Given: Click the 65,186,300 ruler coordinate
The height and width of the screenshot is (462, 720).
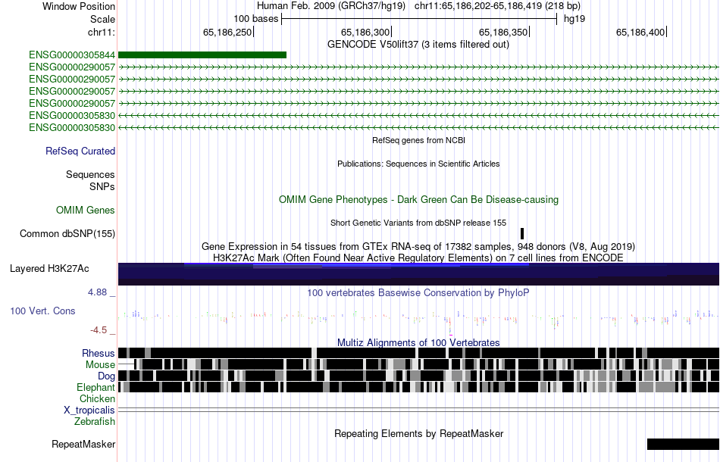Looking at the screenshot, I should tap(365, 32).
